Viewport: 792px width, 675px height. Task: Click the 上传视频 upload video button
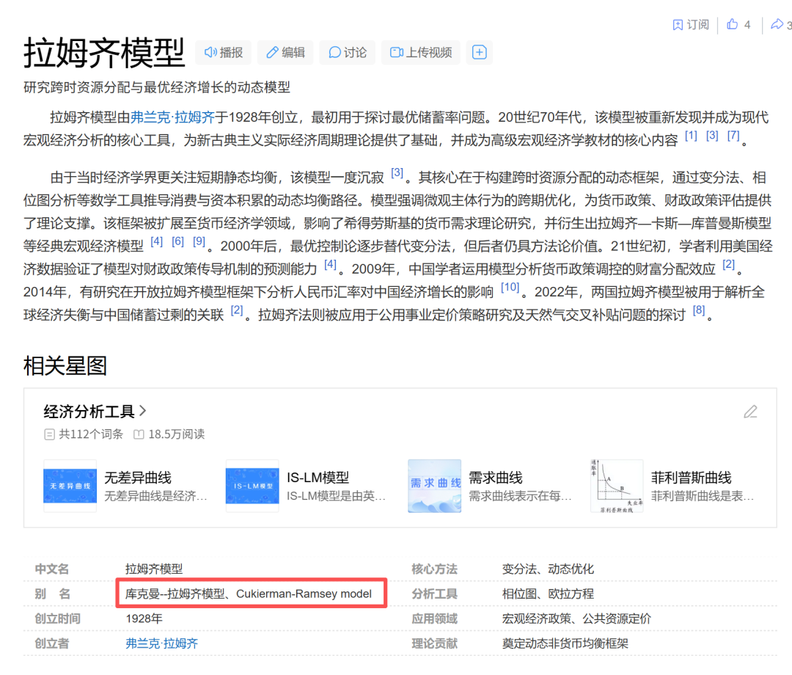coord(421,53)
